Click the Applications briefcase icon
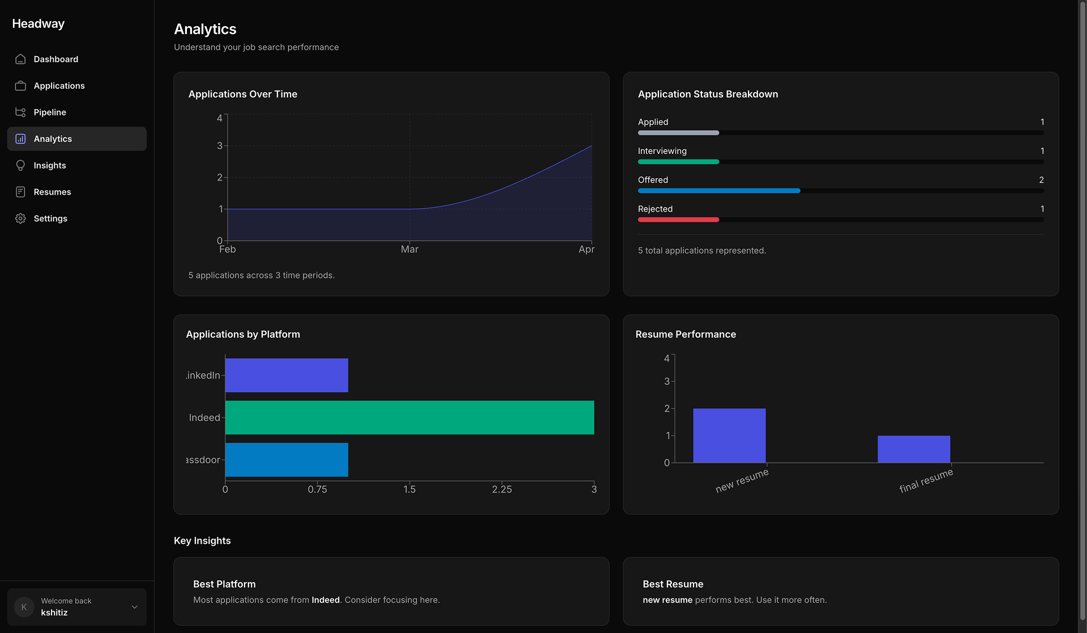 coord(20,85)
